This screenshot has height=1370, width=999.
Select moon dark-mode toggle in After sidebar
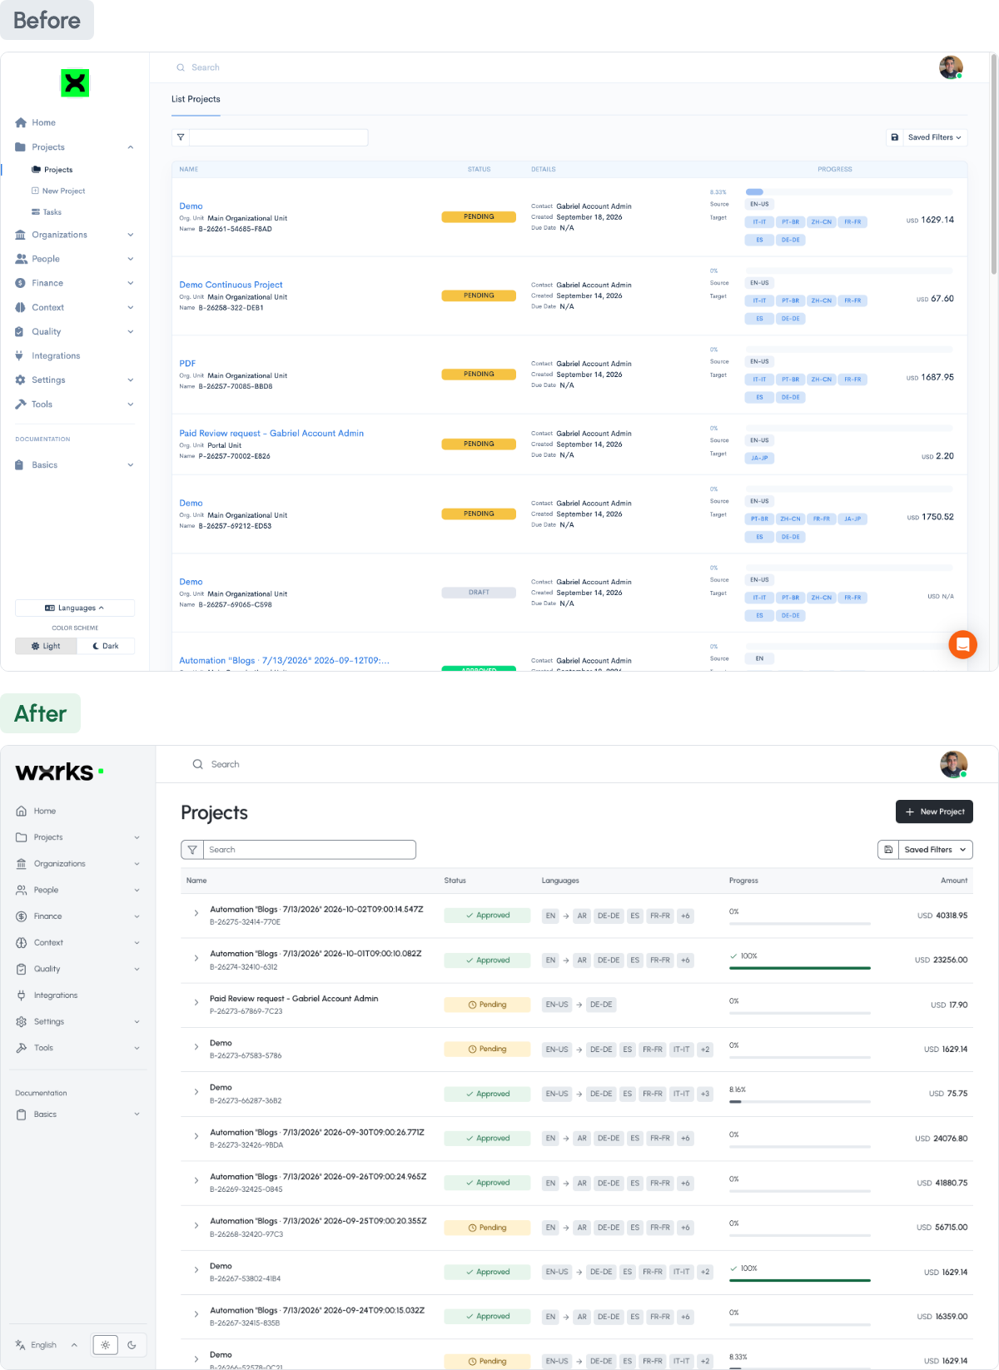(132, 1345)
